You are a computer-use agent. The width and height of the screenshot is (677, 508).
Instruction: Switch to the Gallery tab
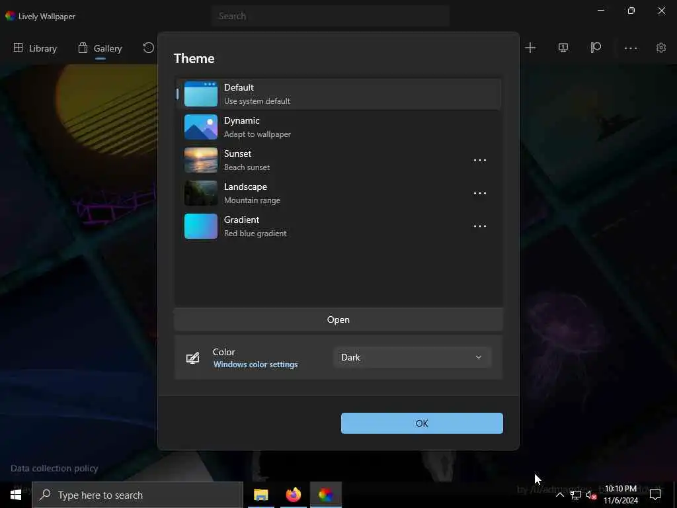[100, 48]
